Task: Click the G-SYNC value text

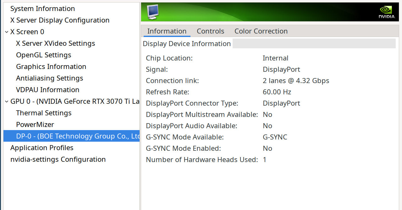Action: tap(275, 137)
